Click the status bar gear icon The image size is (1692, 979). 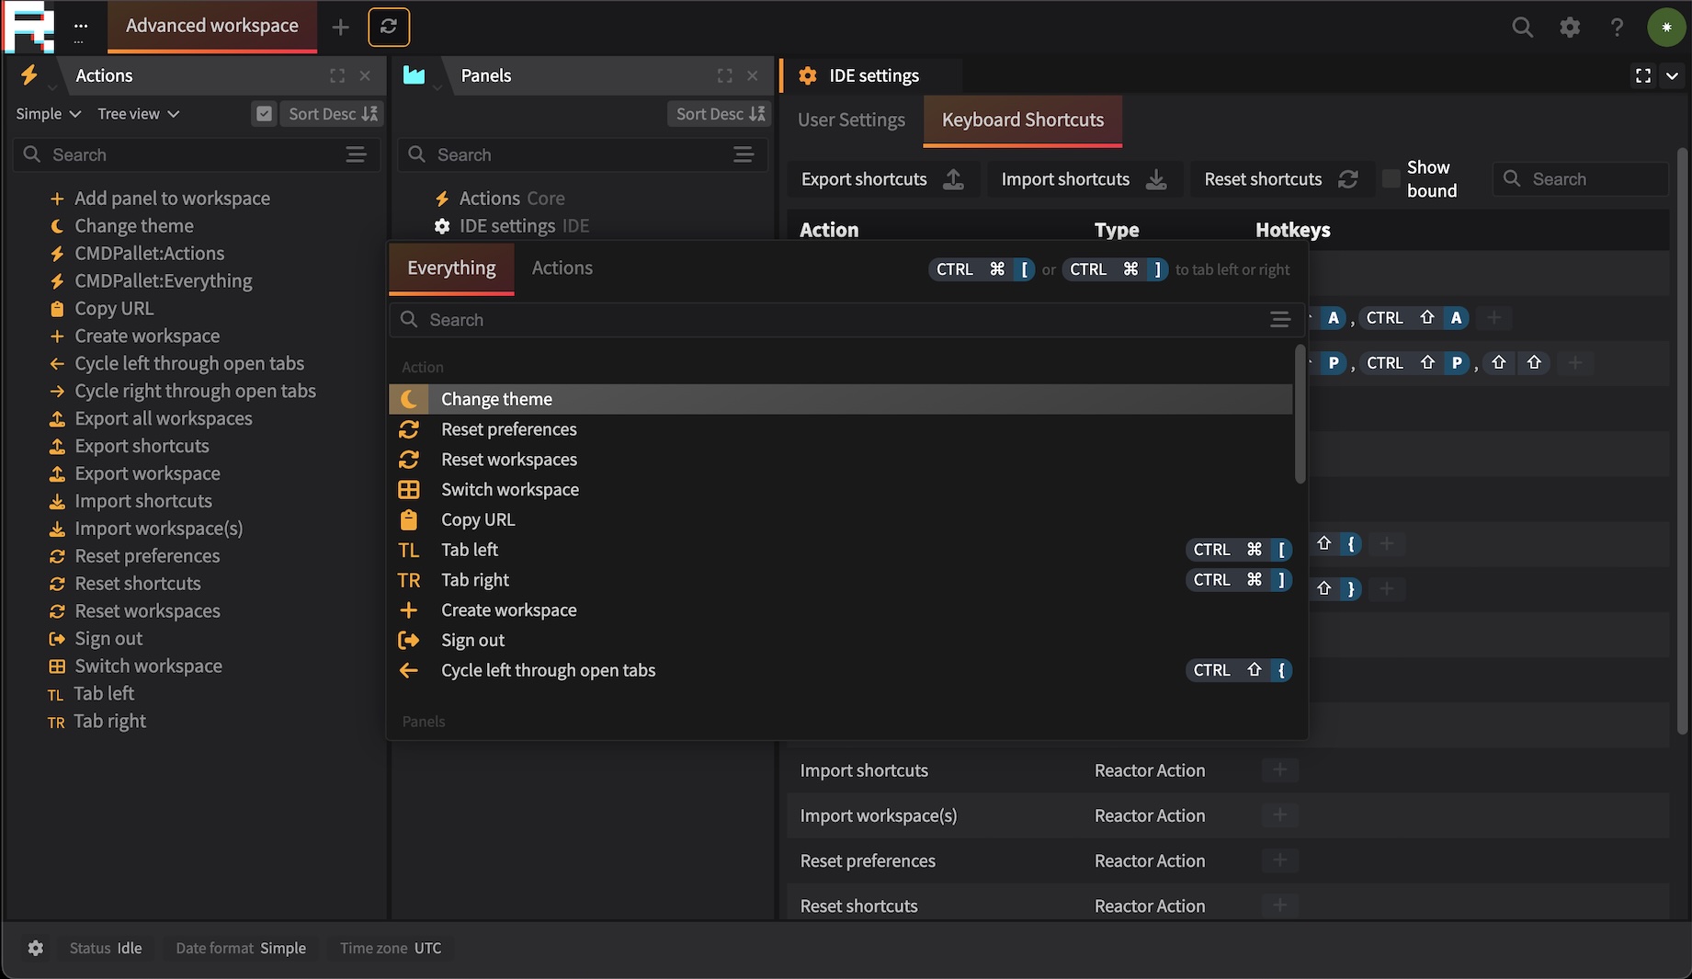coord(36,948)
